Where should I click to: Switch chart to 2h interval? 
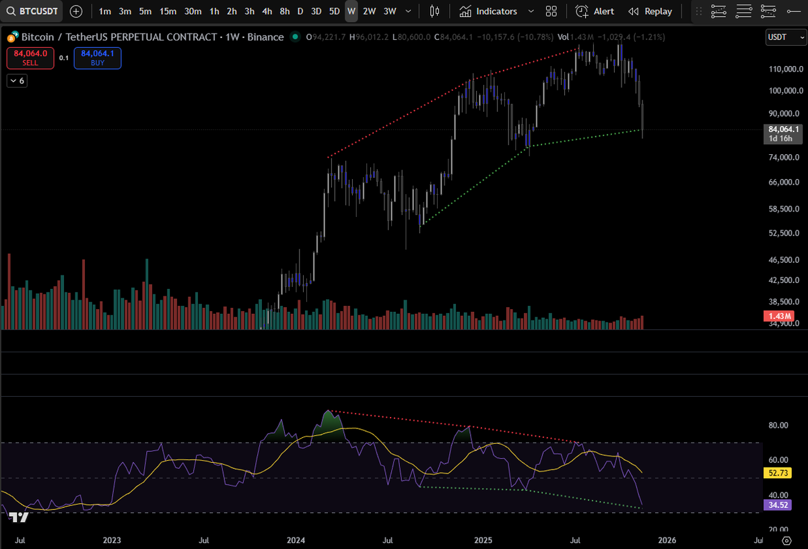point(232,11)
